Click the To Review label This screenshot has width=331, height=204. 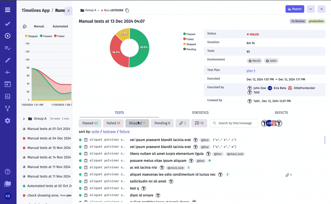(298, 21)
